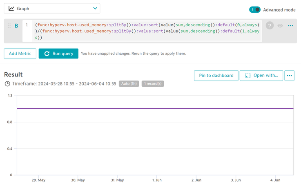Viewport: 301px width, 184px height.
Task: Run the query with Run query button
Action: point(58,54)
